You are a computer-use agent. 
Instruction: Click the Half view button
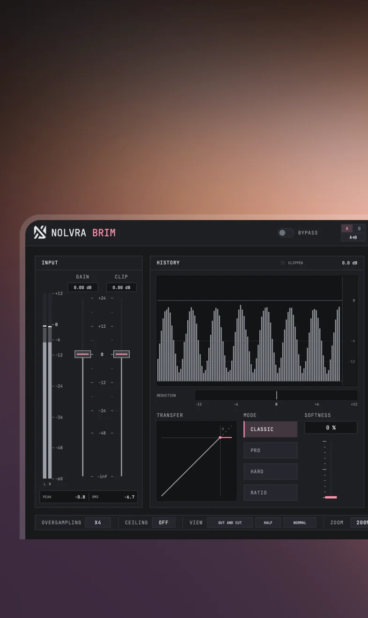click(x=268, y=522)
